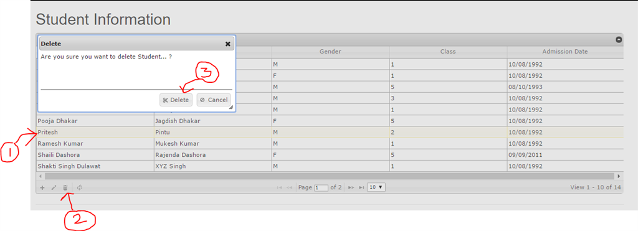Click the edit selected row pencil icon
638x231 pixels.
point(54,188)
